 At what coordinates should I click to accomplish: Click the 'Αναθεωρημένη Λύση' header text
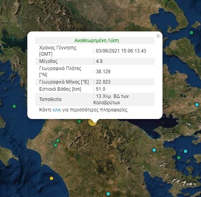97,41
